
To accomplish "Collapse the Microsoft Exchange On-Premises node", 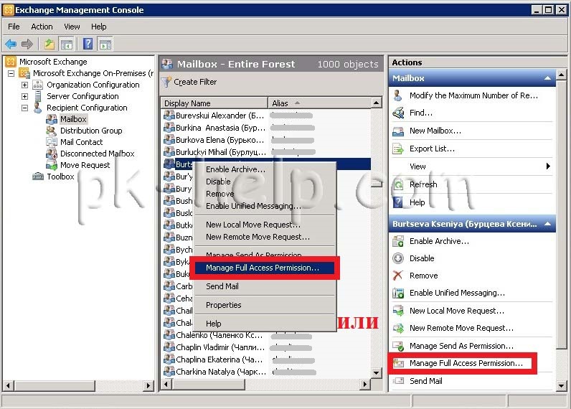I will (11, 73).
